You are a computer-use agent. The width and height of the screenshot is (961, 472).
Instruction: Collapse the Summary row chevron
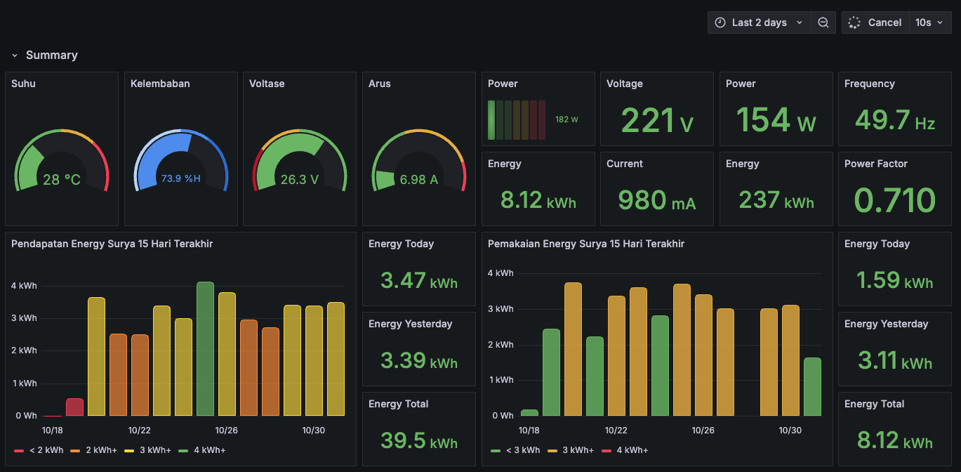pyautogui.click(x=15, y=55)
